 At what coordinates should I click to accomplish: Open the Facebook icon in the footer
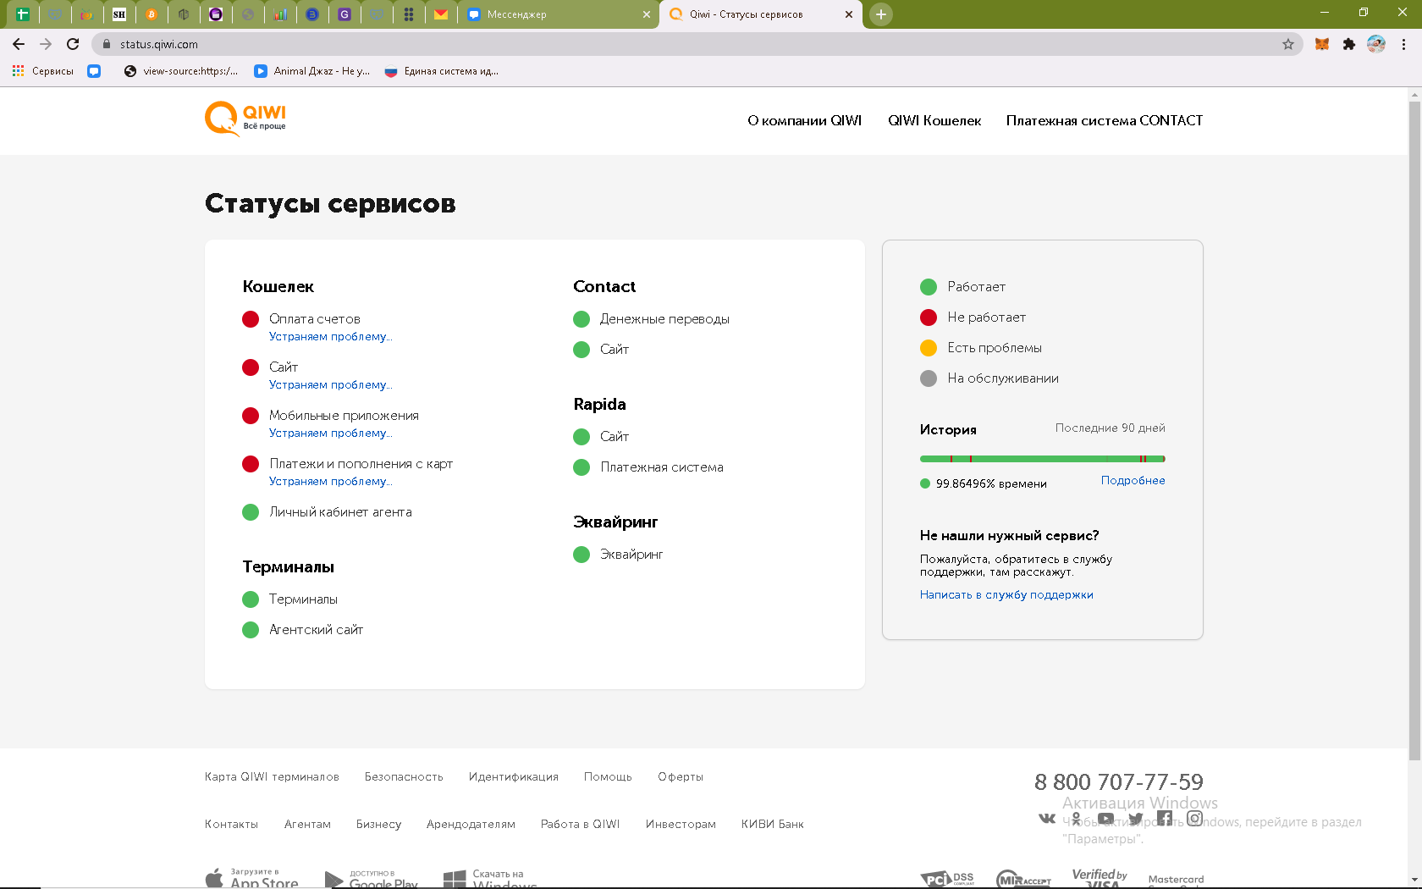(1165, 818)
